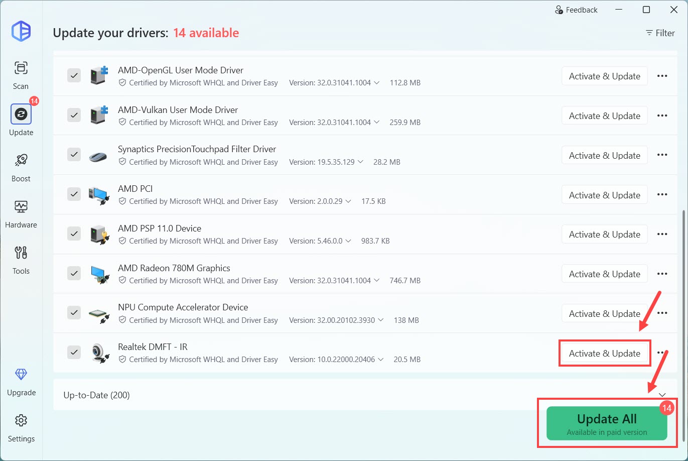Image resolution: width=688 pixels, height=461 pixels.
Task: Open more options for Synaptics touchpad driver
Action: [662, 155]
